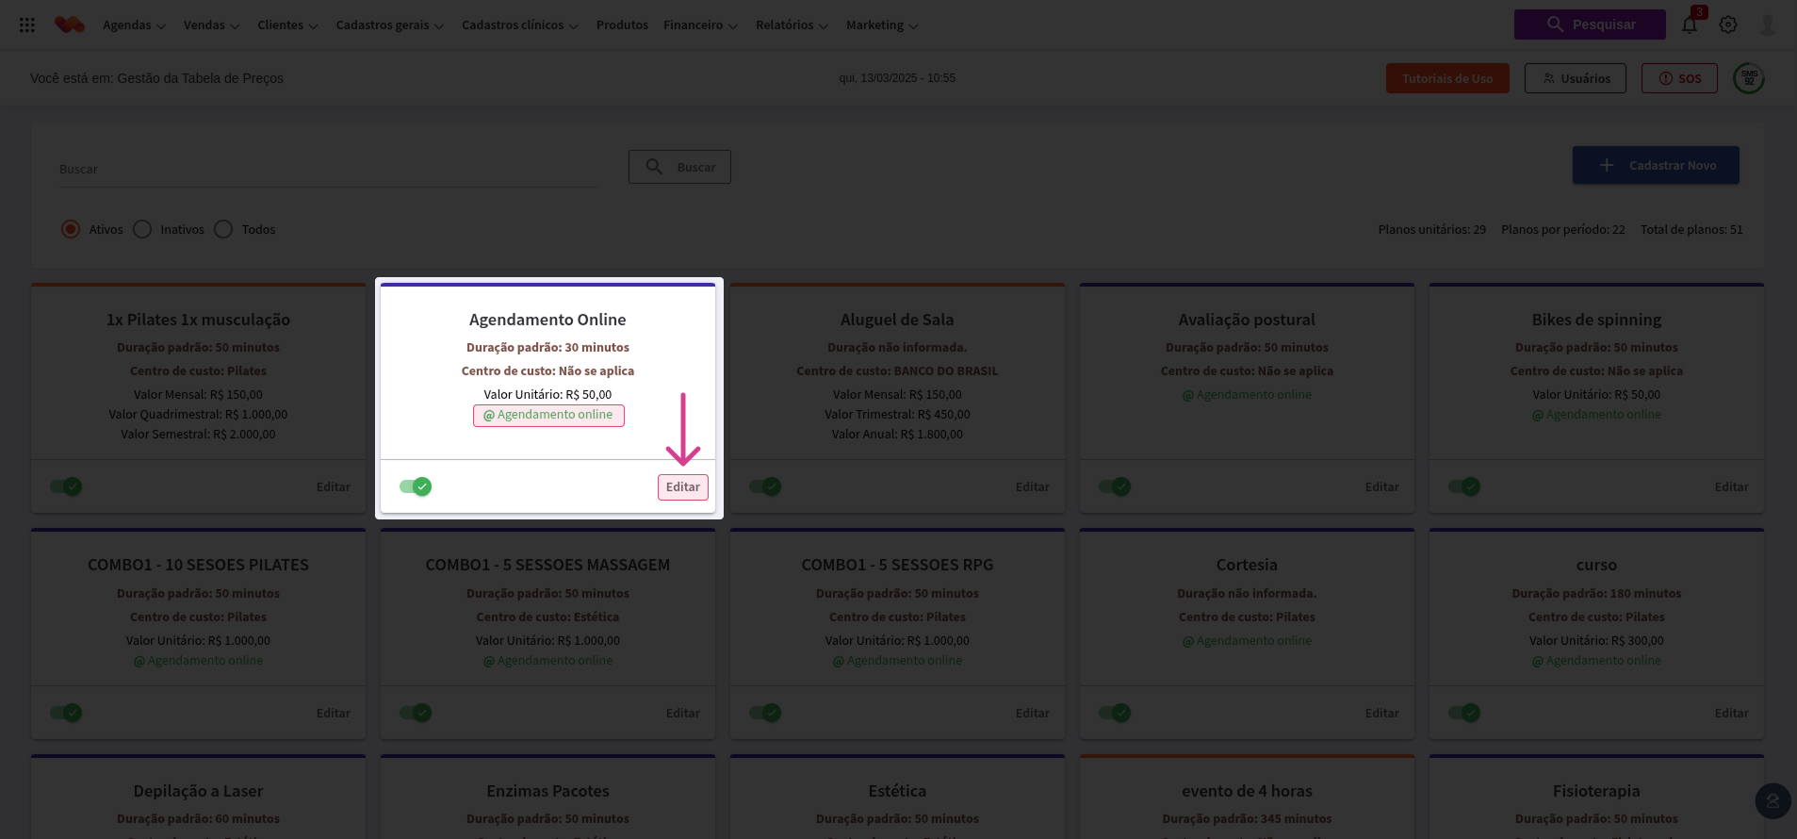Click Agendamento online tag in Agendamento Online card
Screen dimensions: 1797x839
click(548, 415)
